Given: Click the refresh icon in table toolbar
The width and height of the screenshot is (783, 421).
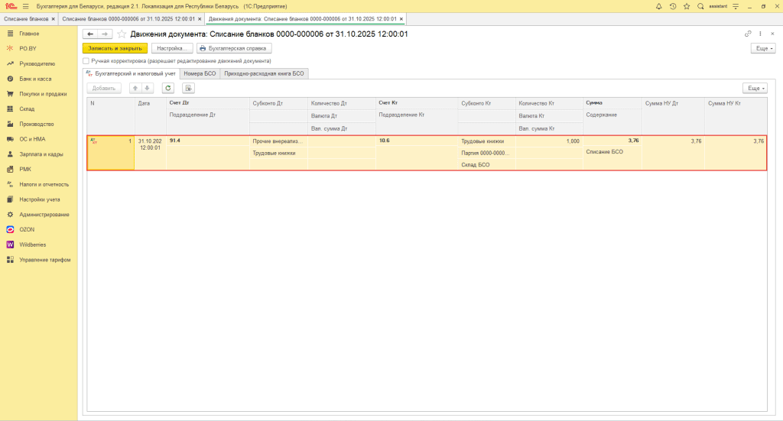Looking at the screenshot, I should (168, 88).
